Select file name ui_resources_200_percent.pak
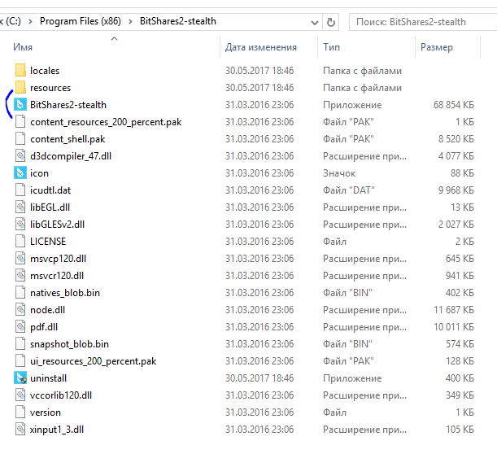This screenshot has height=454, width=497. 94,361
